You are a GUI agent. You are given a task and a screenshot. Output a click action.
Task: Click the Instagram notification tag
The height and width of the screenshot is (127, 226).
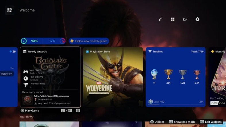point(7,74)
